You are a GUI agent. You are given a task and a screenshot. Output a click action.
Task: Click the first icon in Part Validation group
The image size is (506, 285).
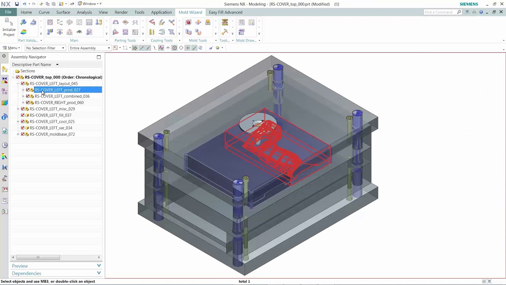(x=23, y=23)
